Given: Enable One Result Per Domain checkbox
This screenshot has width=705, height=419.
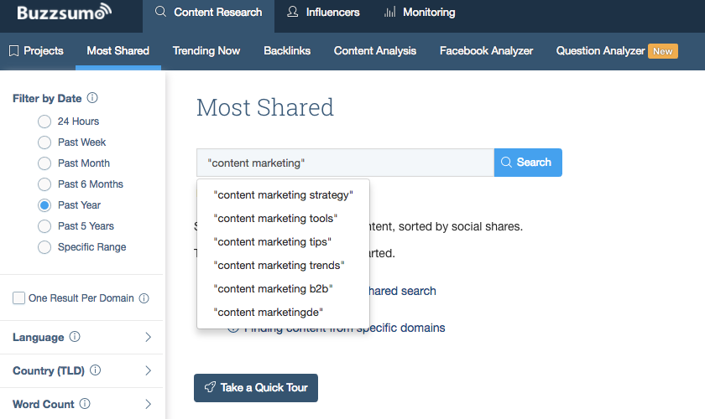Looking at the screenshot, I should coord(18,298).
